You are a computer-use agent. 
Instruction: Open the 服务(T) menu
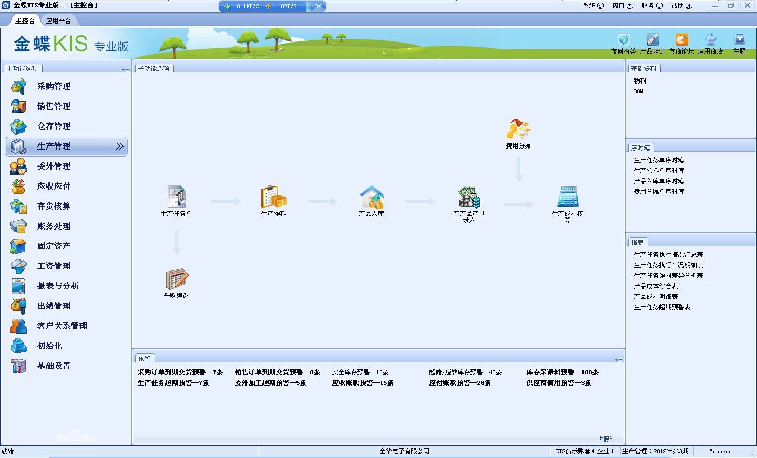pos(652,6)
